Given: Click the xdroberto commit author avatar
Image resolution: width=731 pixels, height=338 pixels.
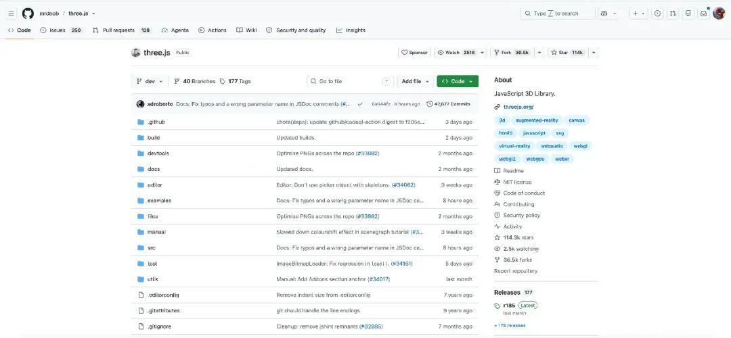Looking at the screenshot, I should (x=140, y=104).
